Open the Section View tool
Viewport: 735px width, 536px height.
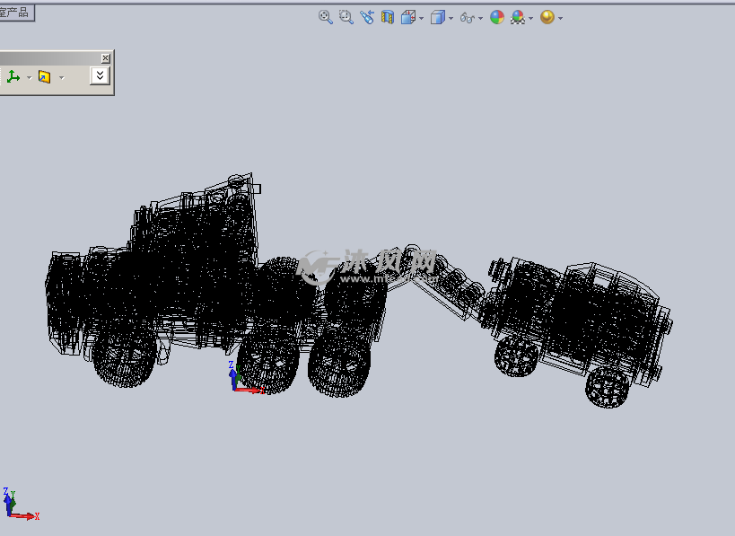388,17
